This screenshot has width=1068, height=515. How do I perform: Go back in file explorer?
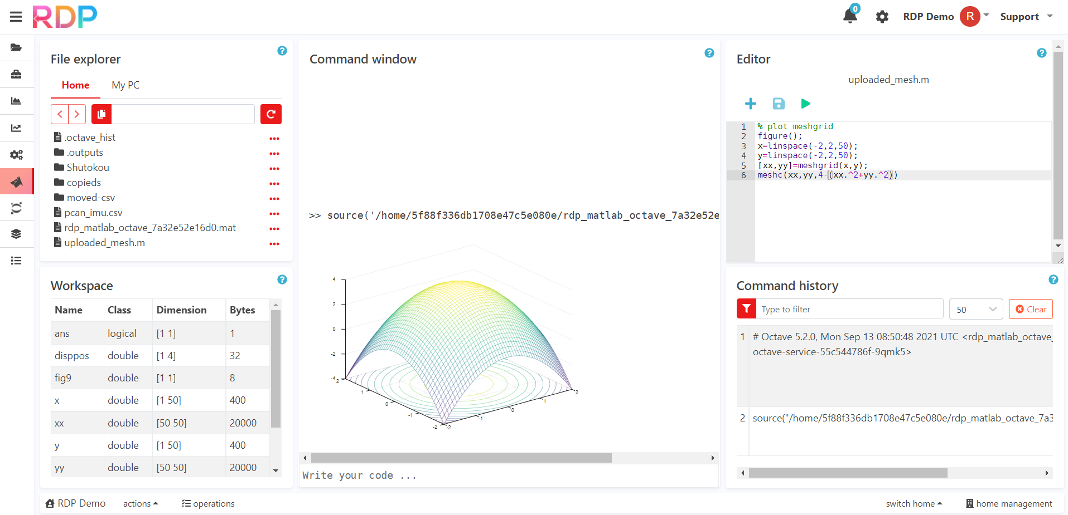[60, 114]
